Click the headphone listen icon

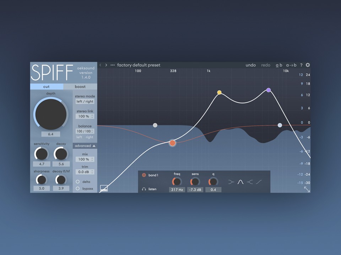click(x=144, y=189)
